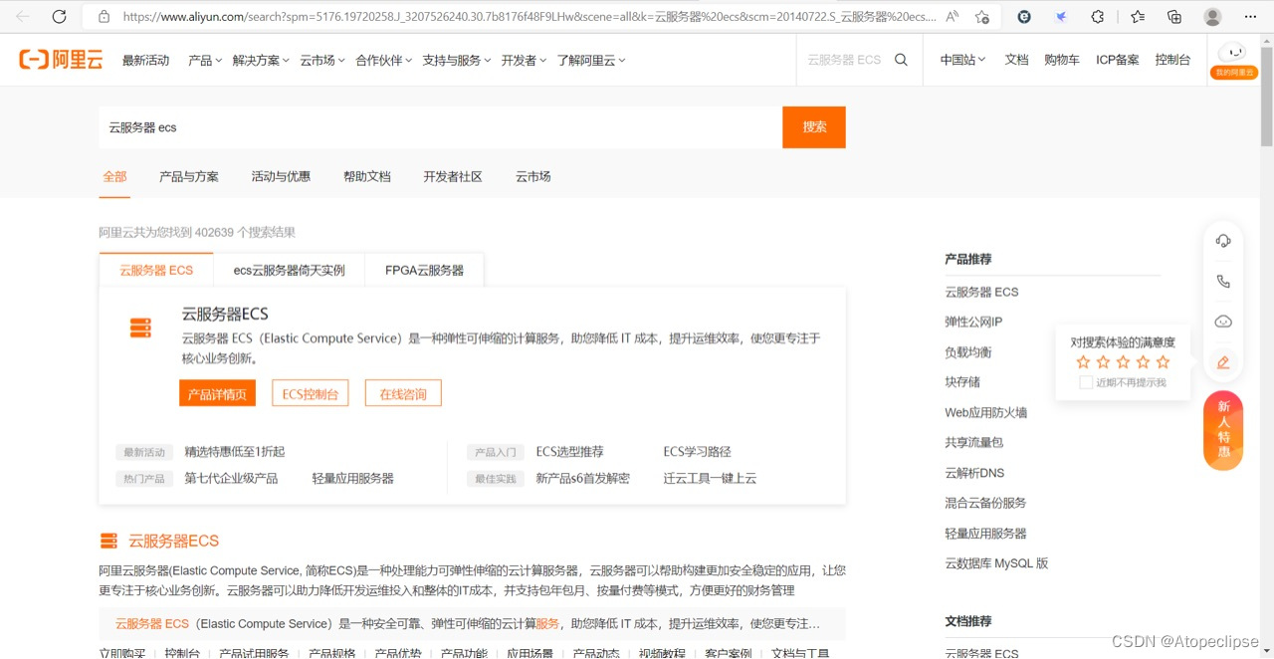Click the pencil feedback icon
This screenshot has height=659, width=1274.
click(1223, 362)
